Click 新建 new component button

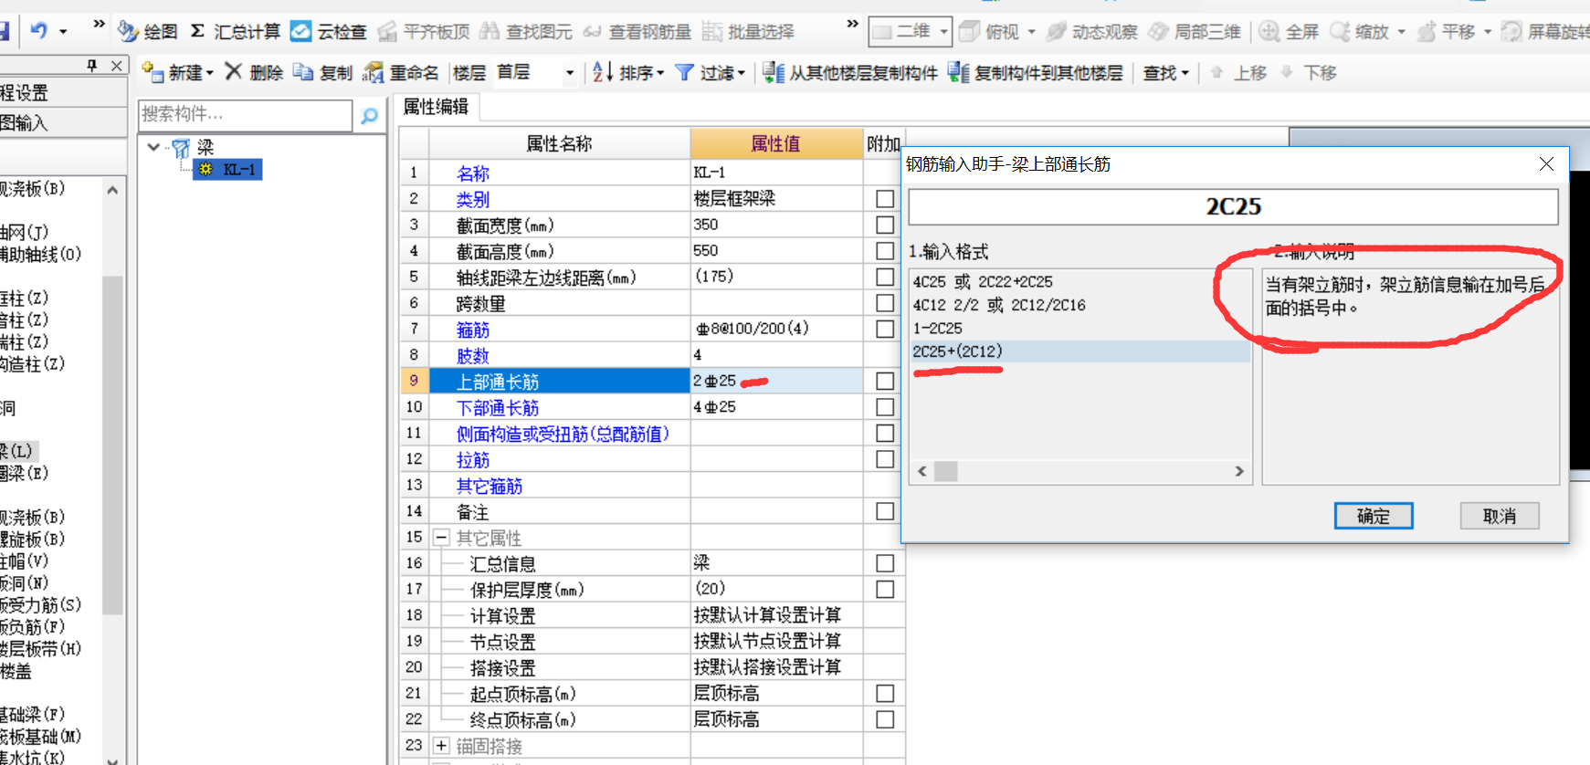(x=177, y=72)
